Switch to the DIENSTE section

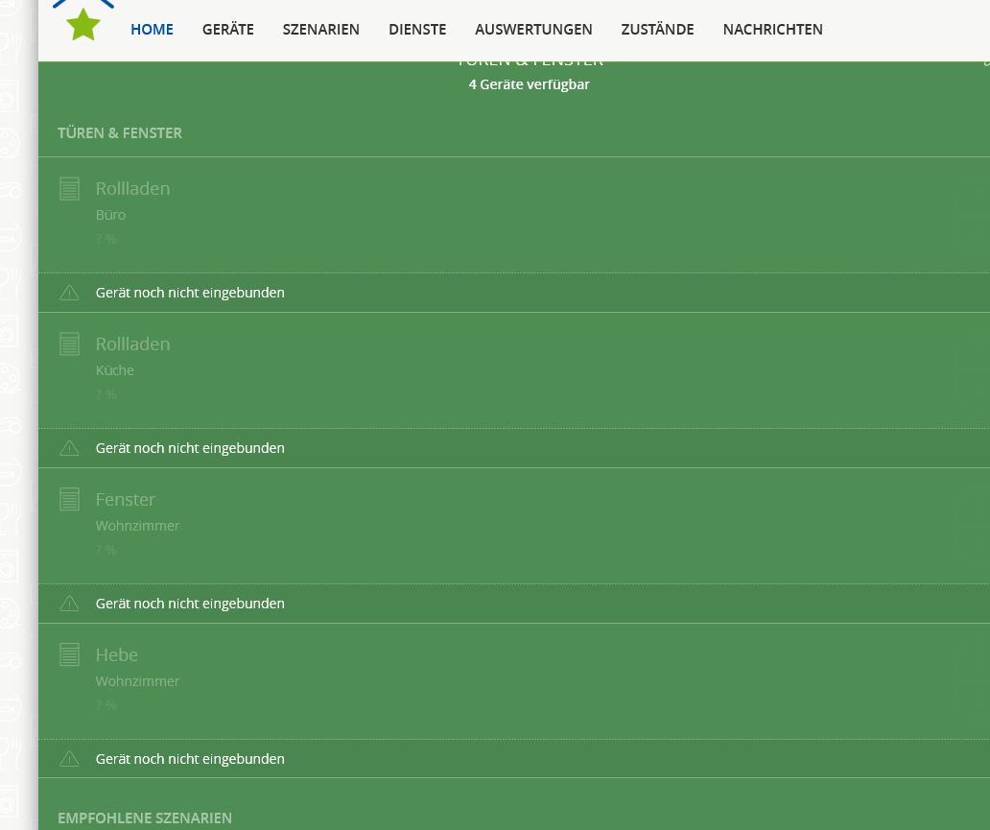[x=417, y=30]
